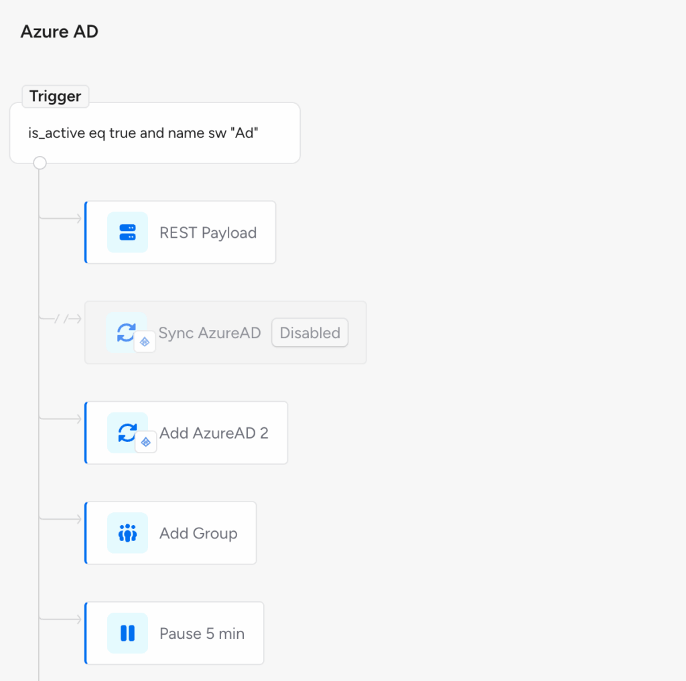The width and height of the screenshot is (686, 681).
Task: Click the Sync AzureAD refresh arrows icon
Action: tap(126, 332)
